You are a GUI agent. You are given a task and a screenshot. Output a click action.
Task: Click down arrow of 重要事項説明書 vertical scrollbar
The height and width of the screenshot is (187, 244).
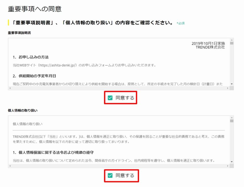click(232, 84)
